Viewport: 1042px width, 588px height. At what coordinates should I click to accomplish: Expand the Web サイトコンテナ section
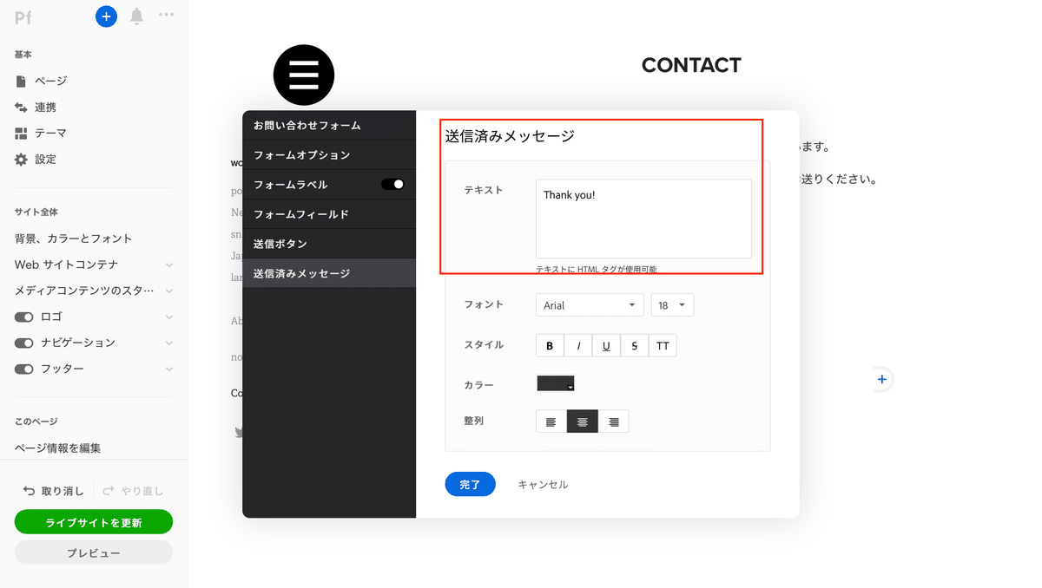tap(169, 265)
